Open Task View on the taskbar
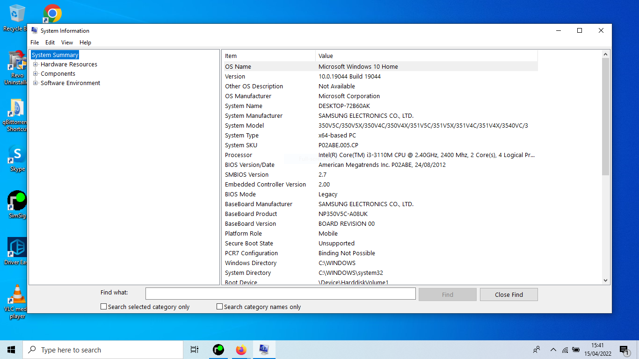Image resolution: width=639 pixels, height=359 pixels. point(195,350)
